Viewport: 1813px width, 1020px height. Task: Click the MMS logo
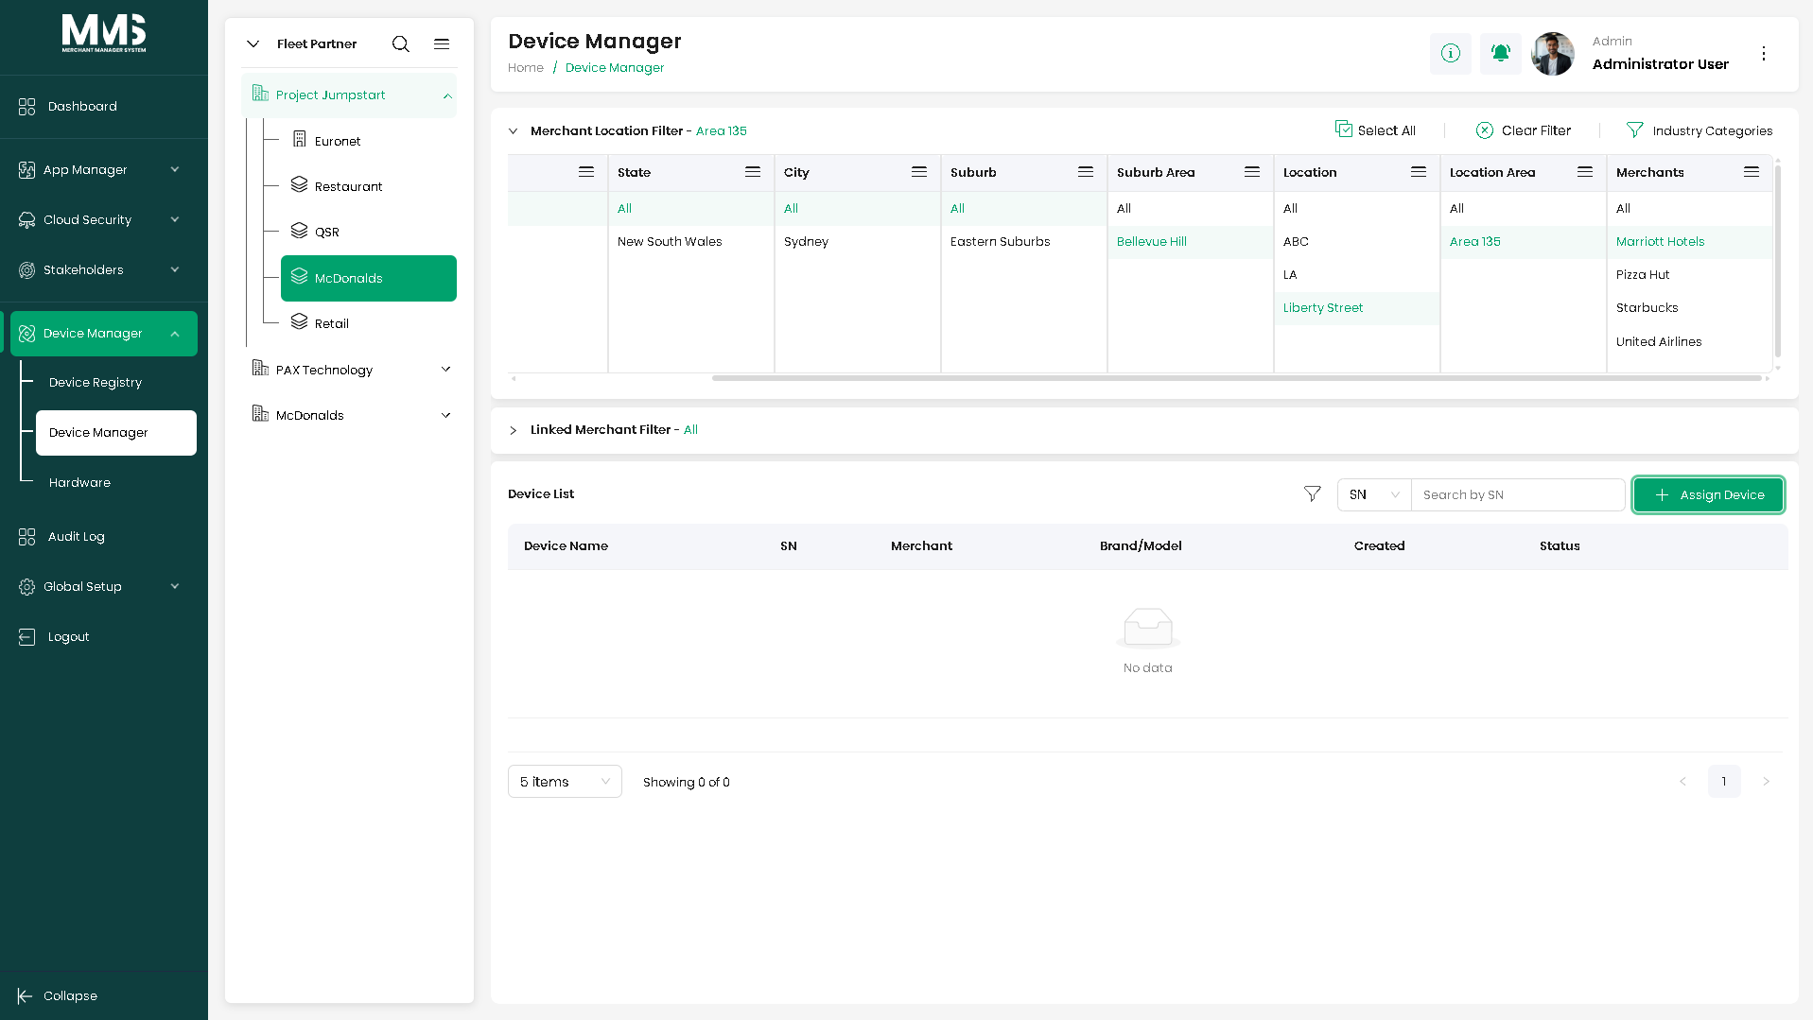click(104, 33)
